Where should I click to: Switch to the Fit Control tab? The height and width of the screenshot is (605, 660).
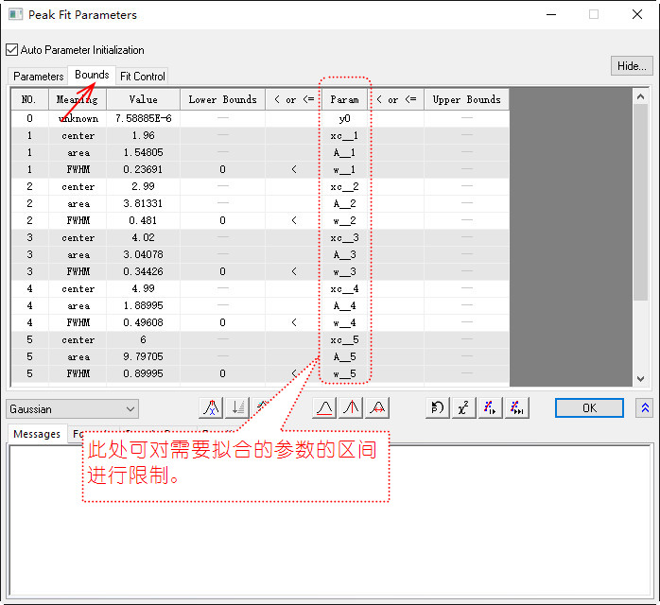[x=143, y=77]
